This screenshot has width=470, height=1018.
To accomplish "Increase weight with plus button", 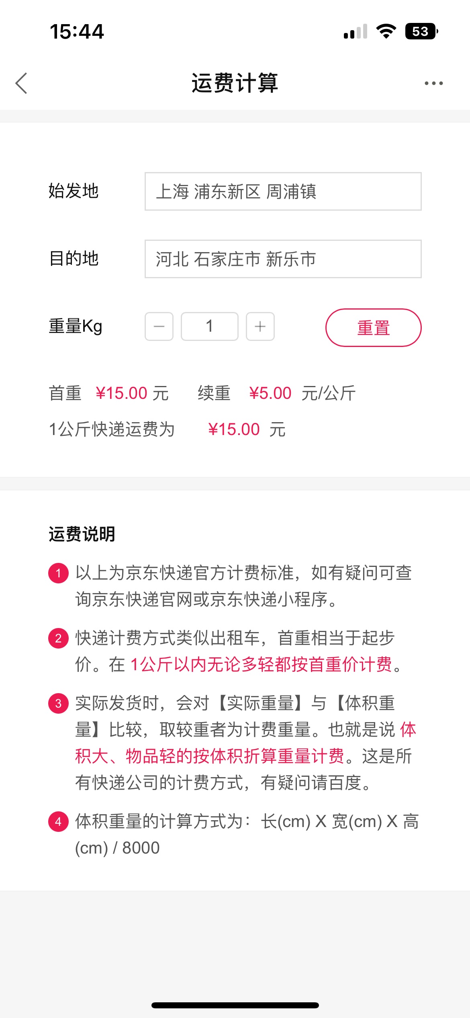I will click(260, 326).
